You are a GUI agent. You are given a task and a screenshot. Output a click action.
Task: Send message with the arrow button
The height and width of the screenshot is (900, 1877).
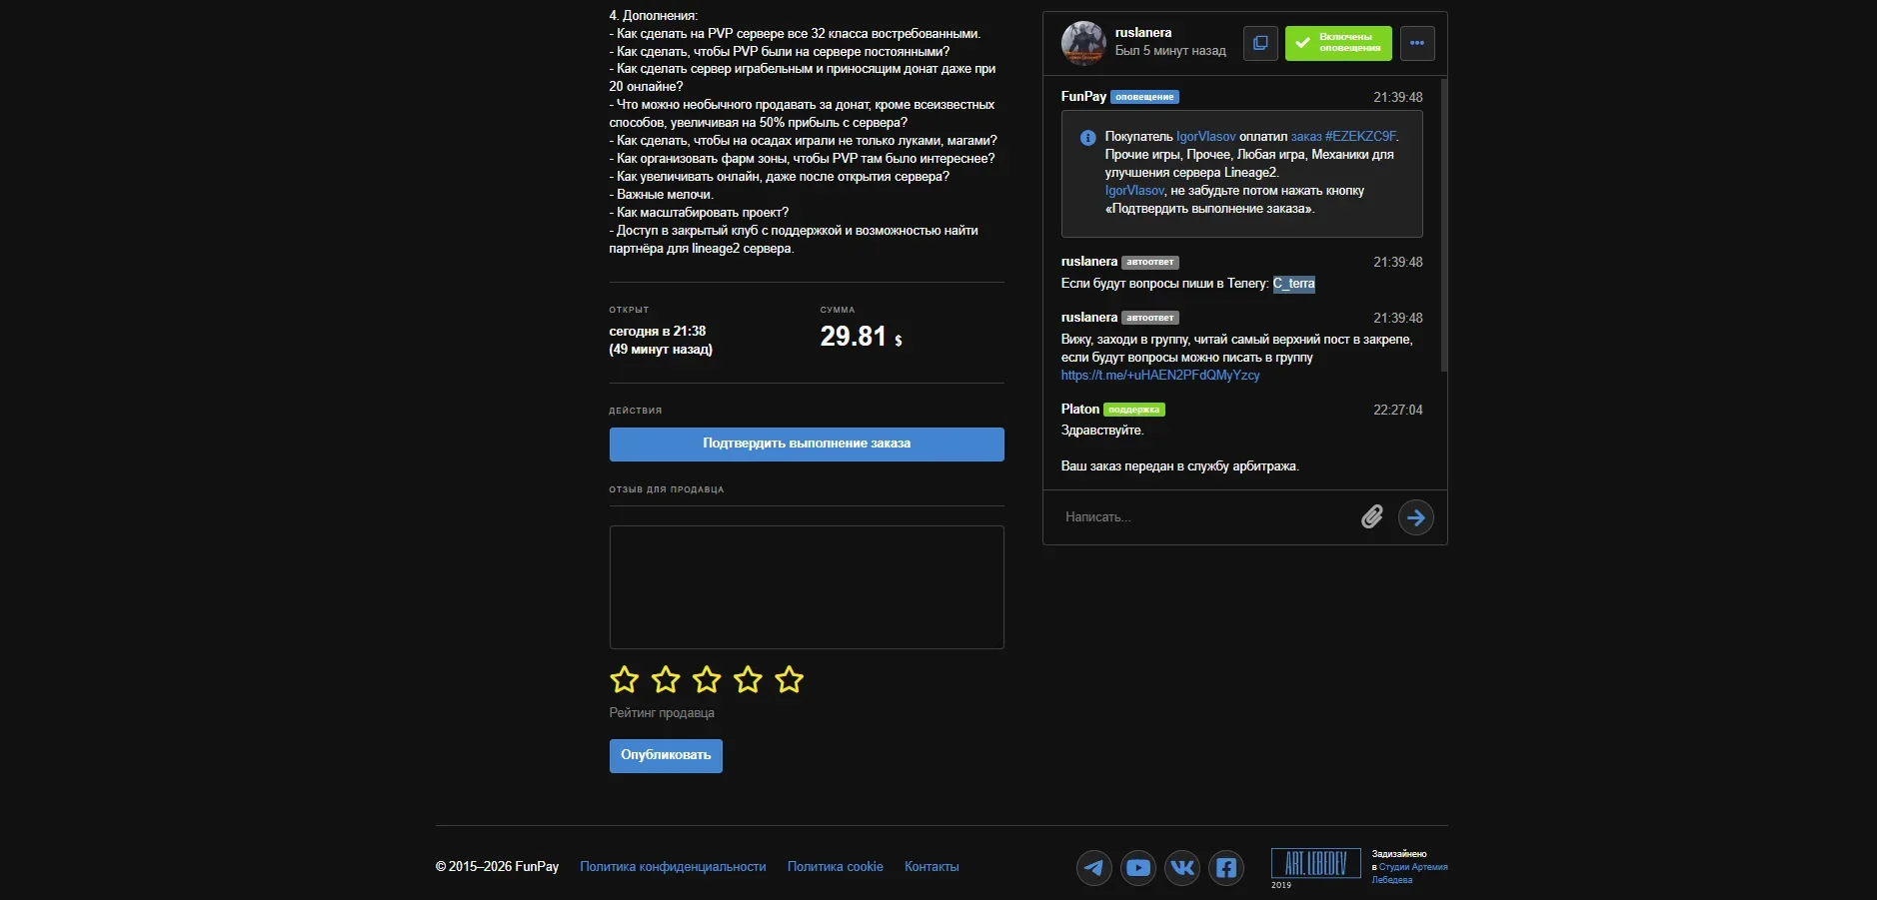coord(1416,517)
